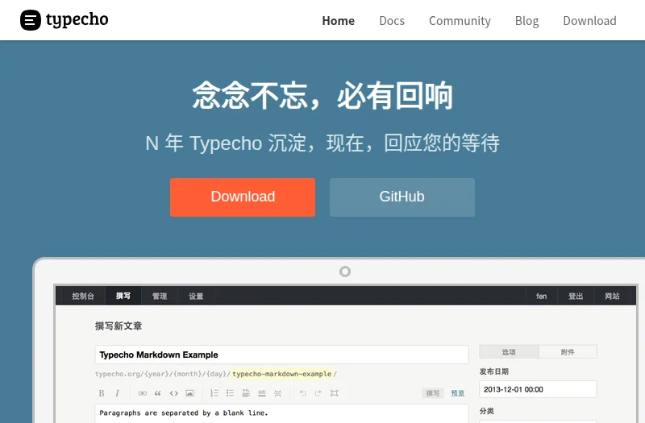Image resolution: width=645 pixels, height=423 pixels.
Task: Click the redo icon
Action: click(x=318, y=393)
